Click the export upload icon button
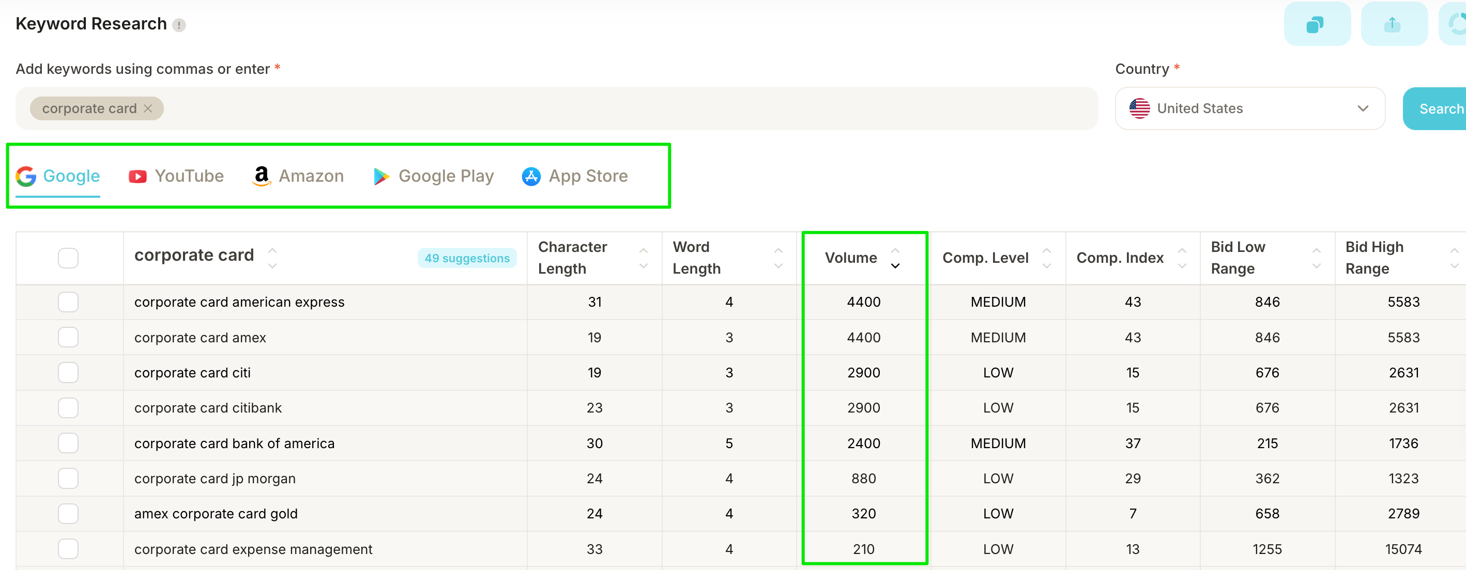 (x=1394, y=24)
